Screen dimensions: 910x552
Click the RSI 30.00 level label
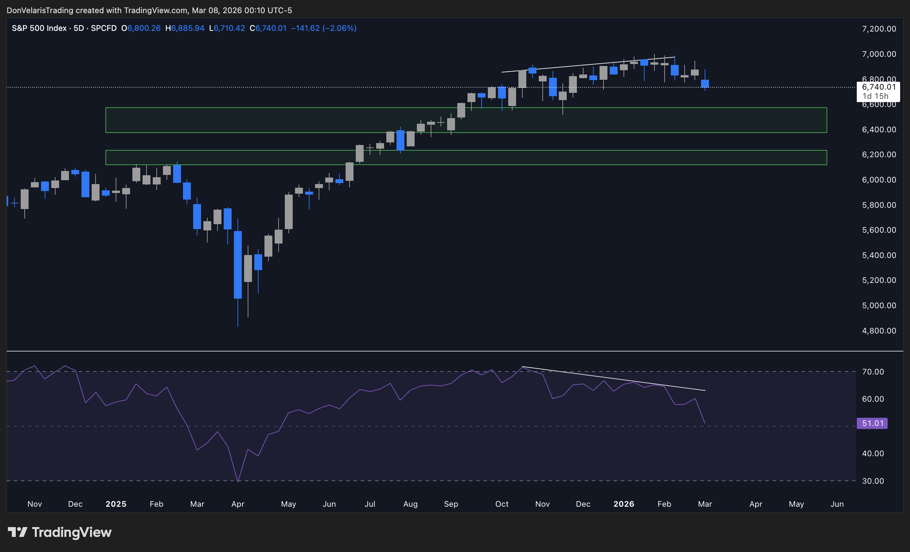coord(873,481)
